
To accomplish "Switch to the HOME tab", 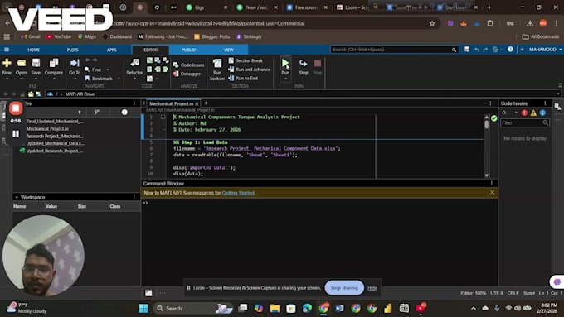I will pyautogui.click(x=33, y=50).
